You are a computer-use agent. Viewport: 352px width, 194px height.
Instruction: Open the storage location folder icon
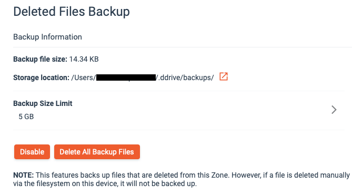(224, 76)
